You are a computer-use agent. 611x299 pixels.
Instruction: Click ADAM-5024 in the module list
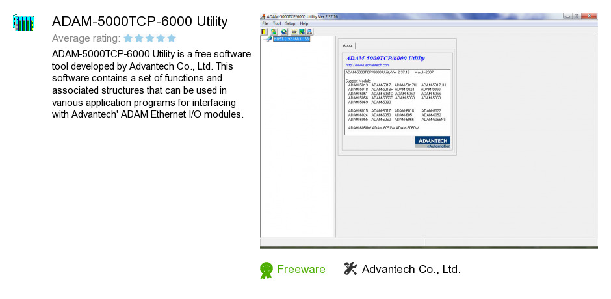point(404,89)
